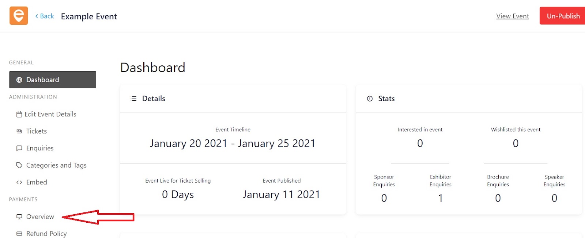Click the Dashboard globe icon

[19, 80]
